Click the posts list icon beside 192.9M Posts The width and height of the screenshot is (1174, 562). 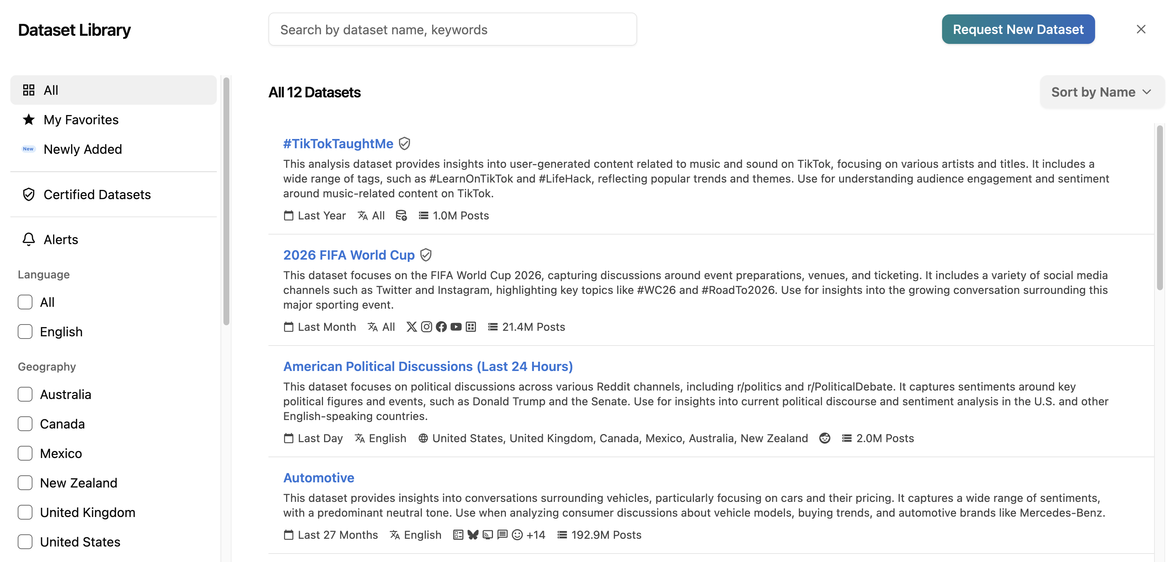point(562,535)
